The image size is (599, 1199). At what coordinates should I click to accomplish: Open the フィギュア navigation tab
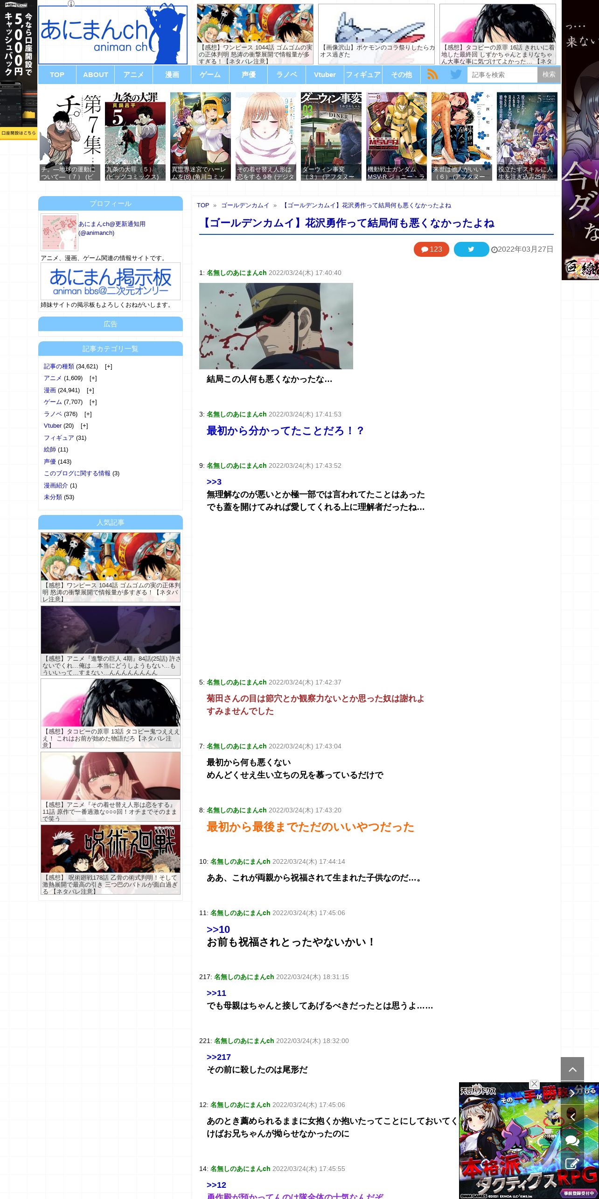363,75
